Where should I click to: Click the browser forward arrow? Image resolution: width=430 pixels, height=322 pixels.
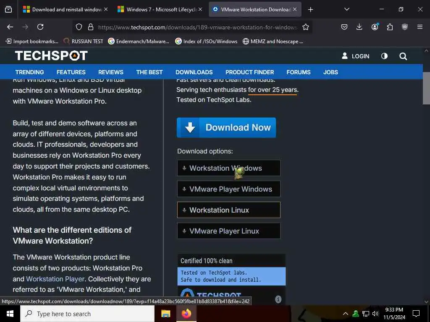[x=25, y=27]
